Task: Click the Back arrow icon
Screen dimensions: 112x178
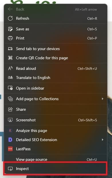Action: (x=10, y=9)
